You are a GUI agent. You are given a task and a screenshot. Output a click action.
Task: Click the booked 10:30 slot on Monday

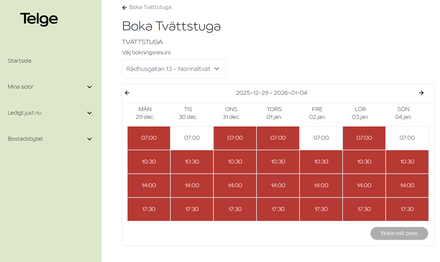[x=149, y=162]
